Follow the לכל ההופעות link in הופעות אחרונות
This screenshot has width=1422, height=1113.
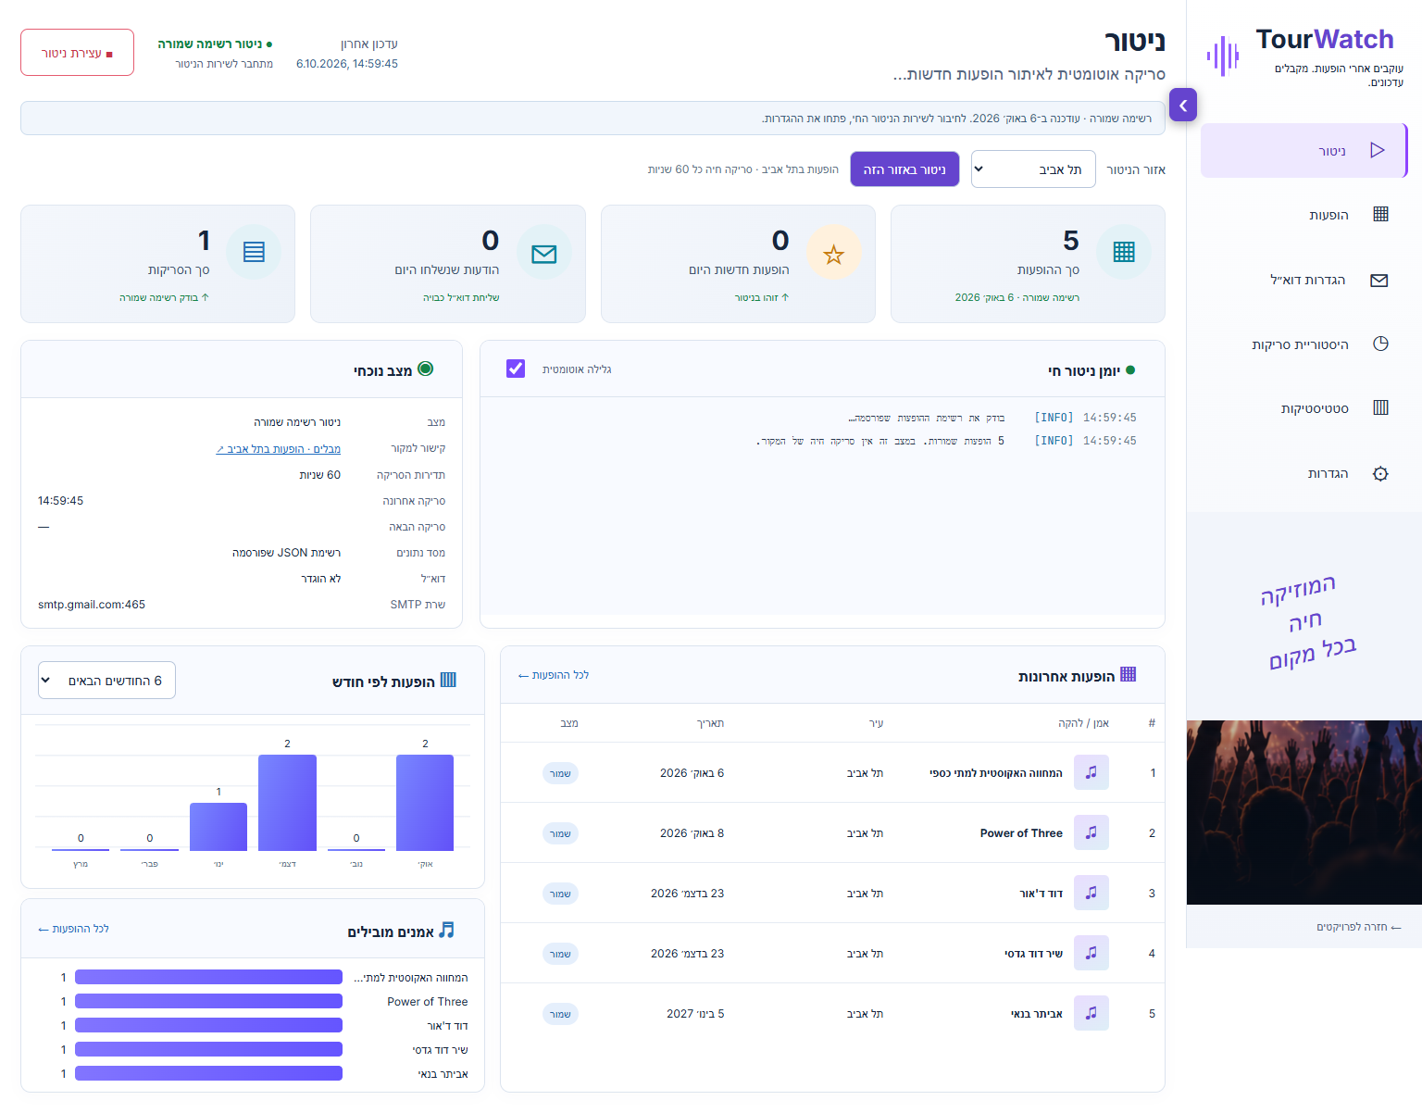(x=554, y=675)
